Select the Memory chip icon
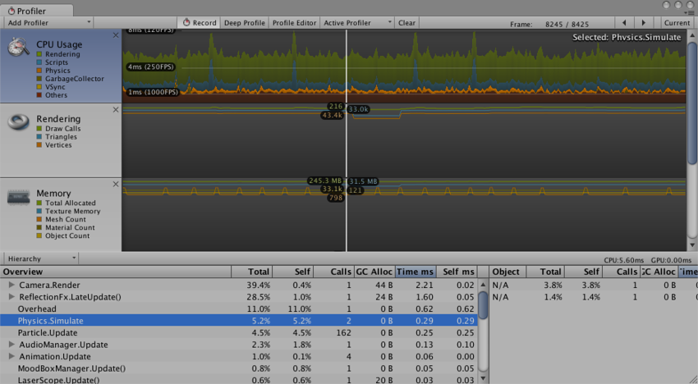This screenshot has height=384, width=698. [19, 197]
